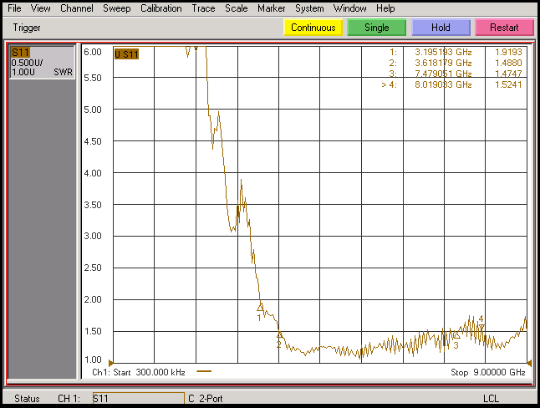Select marker 3 triangle on trace
The height and width of the screenshot is (408, 540).
pyautogui.click(x=456, y=335)
